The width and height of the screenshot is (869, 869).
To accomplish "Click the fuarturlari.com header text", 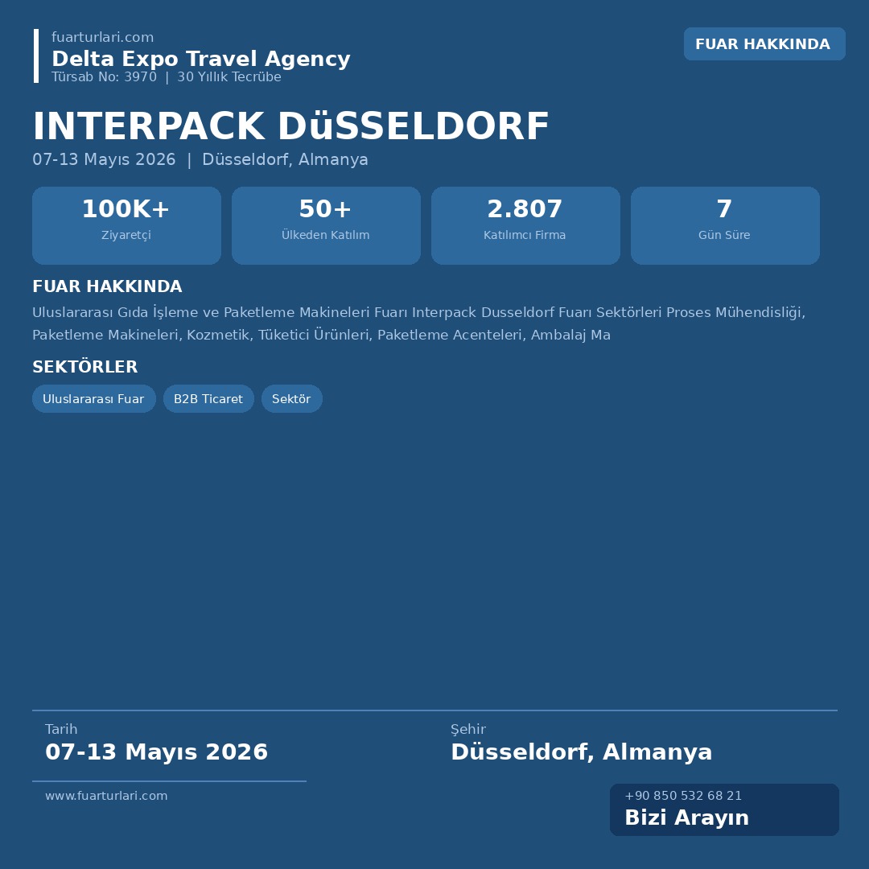I will tap(102, 37).
